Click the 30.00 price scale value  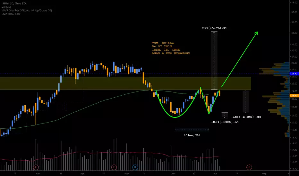294,51
